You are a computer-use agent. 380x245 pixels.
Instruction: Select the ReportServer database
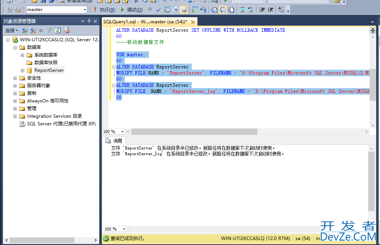pos(49,70)
